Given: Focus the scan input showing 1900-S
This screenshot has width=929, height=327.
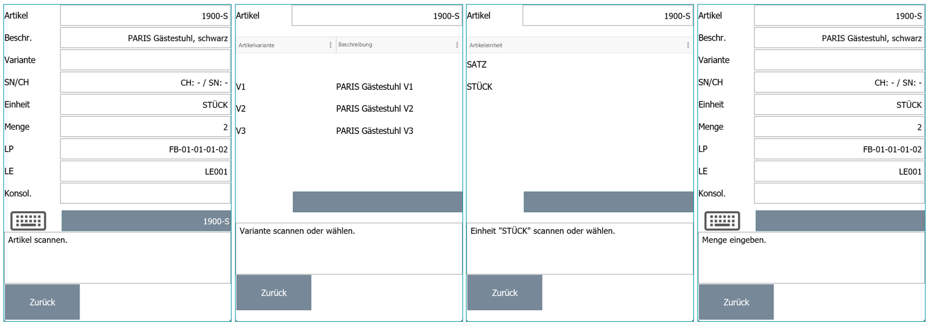Looking at the screenshot, I should point(146,221).
